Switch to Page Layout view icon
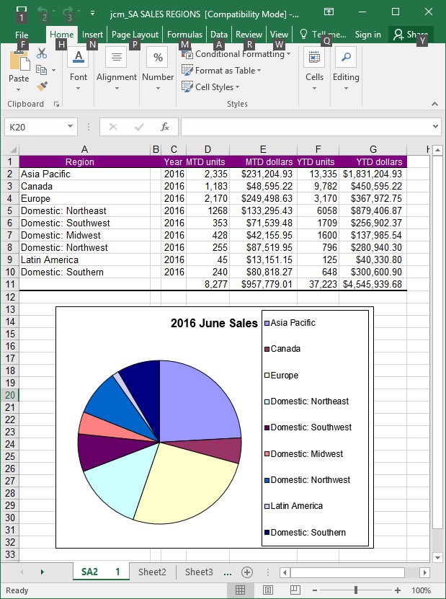446x599 pixels. 268,590
